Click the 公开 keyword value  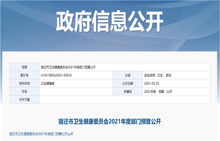[x=169, y=92]
